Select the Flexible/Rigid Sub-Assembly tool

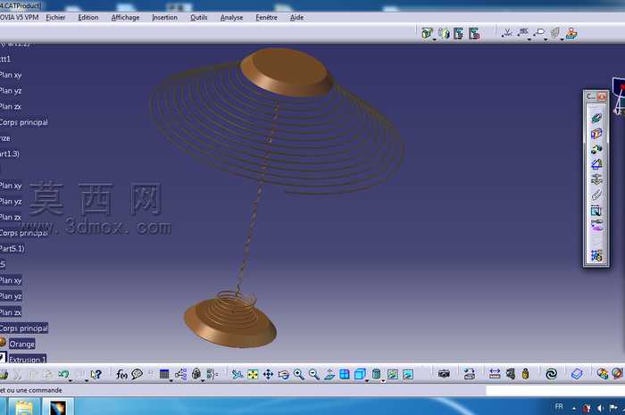(596, 225)
